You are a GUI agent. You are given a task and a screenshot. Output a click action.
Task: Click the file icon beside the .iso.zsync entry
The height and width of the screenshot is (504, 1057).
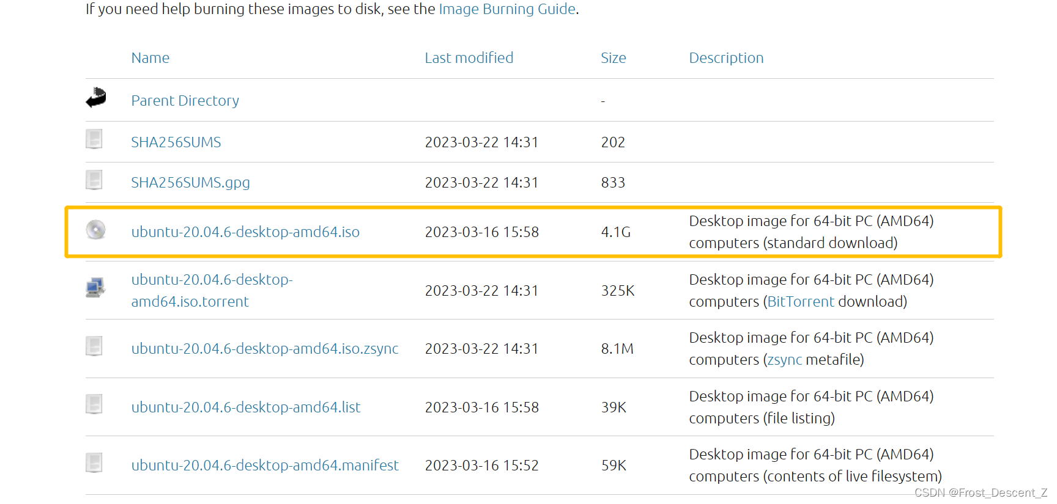[94, 346]
